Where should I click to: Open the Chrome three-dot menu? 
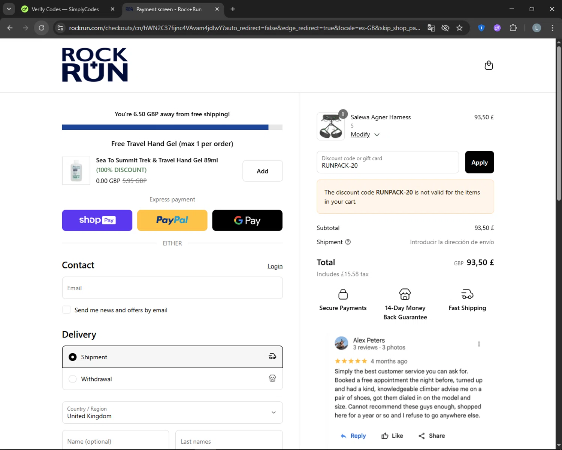tap(552, 28)
